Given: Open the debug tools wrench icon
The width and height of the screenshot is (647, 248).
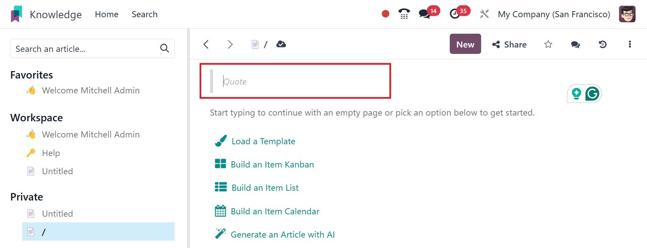Looking at the screenshot, I should tap(484, 14).
